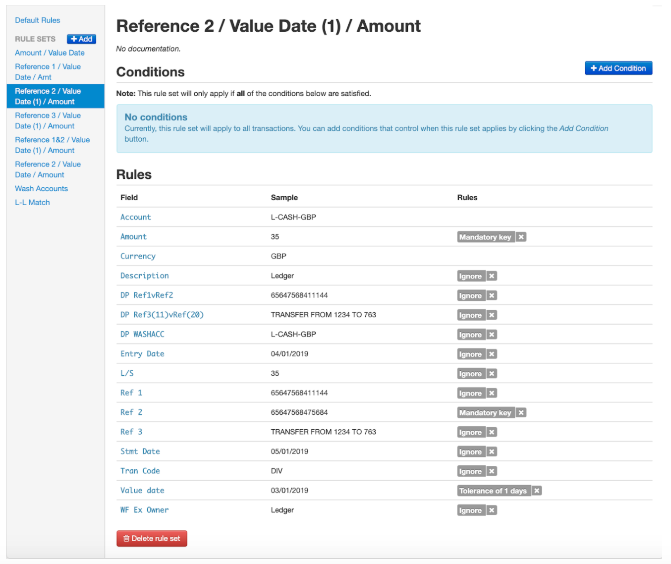Click sample value 65647568475684
The height and width of the screenshot is (564, 671).
click(299, 412)
